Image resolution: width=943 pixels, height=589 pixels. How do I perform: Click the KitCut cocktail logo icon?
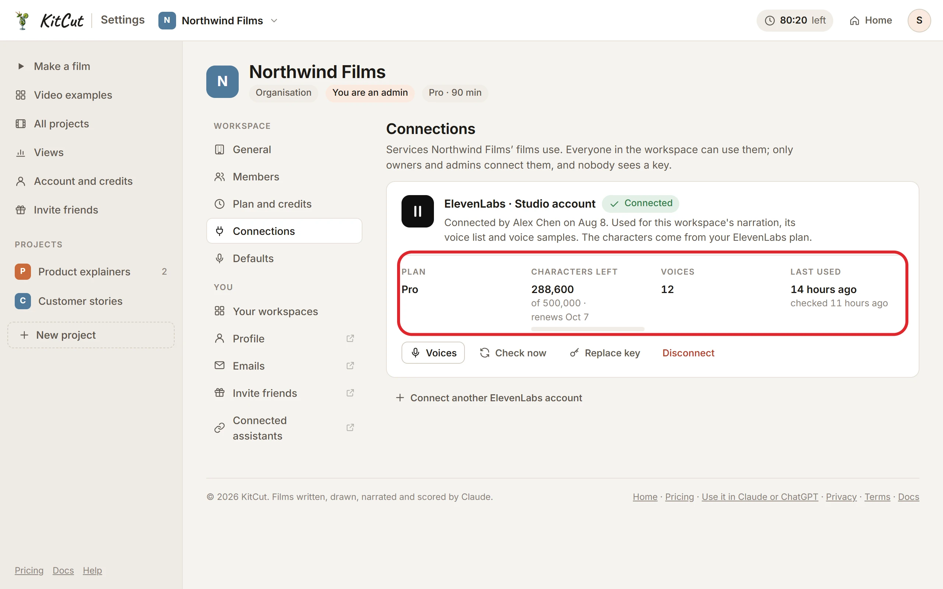click(x=22, y=20)
